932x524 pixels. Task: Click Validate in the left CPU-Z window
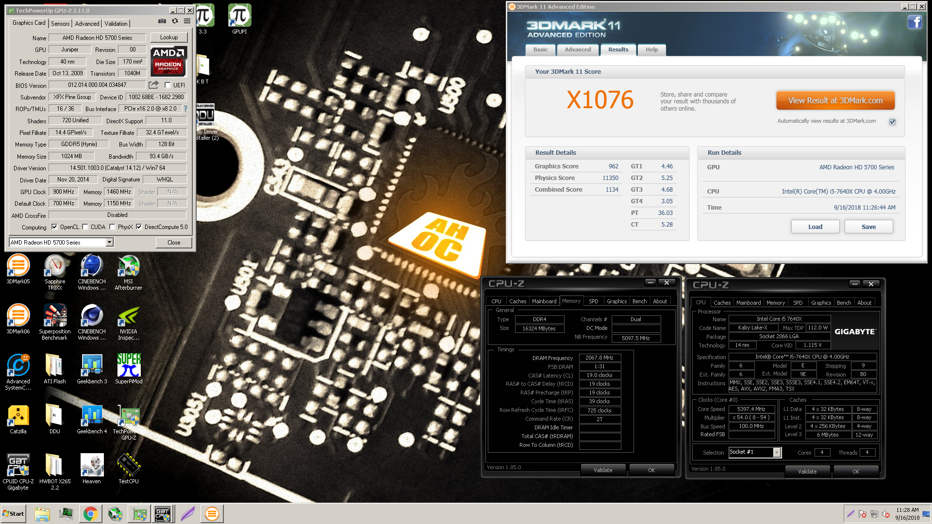click(603, 470)
